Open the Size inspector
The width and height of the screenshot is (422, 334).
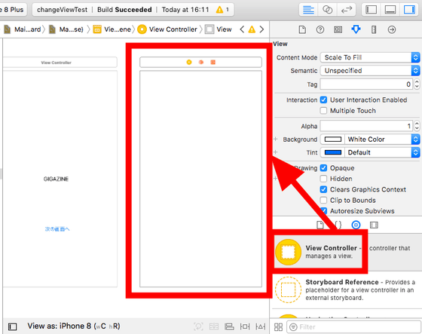tap(374, 29)
